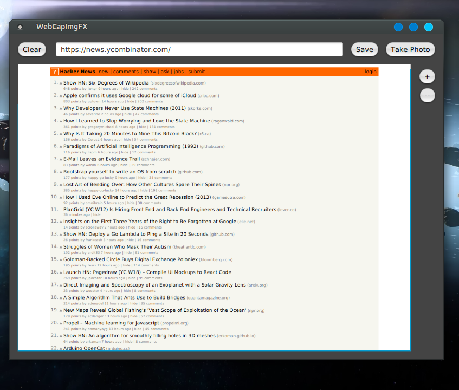
Task: Upvote the Six Degrees of Wikipedia story
Action: (61, 83)
